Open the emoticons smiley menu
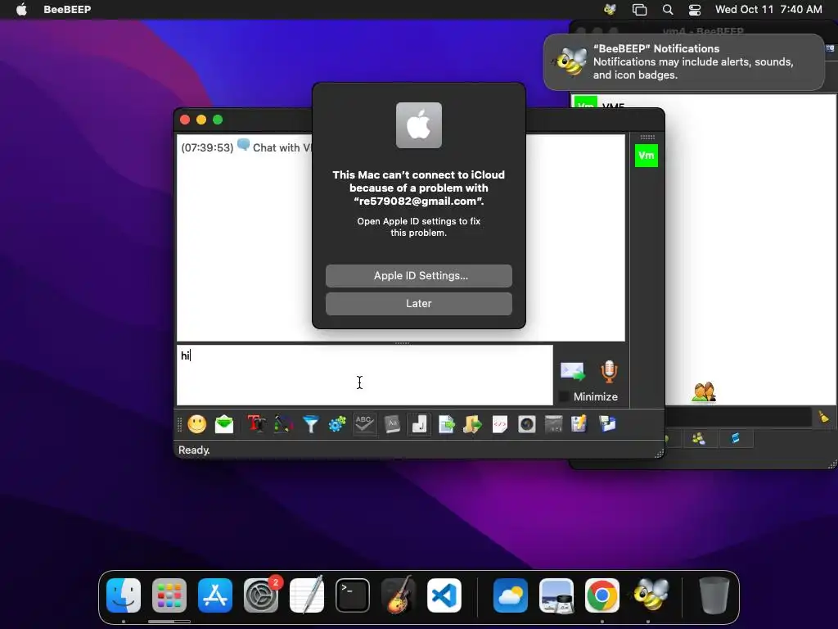Image resolution: width=838 pixels, height=629 pixels. pyautogui.click(x=196, y=424)
